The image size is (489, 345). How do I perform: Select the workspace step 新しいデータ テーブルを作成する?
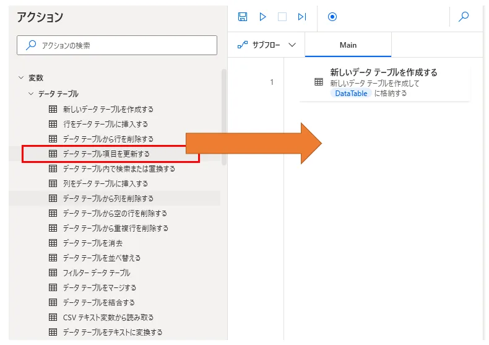(x=384, y=83)
